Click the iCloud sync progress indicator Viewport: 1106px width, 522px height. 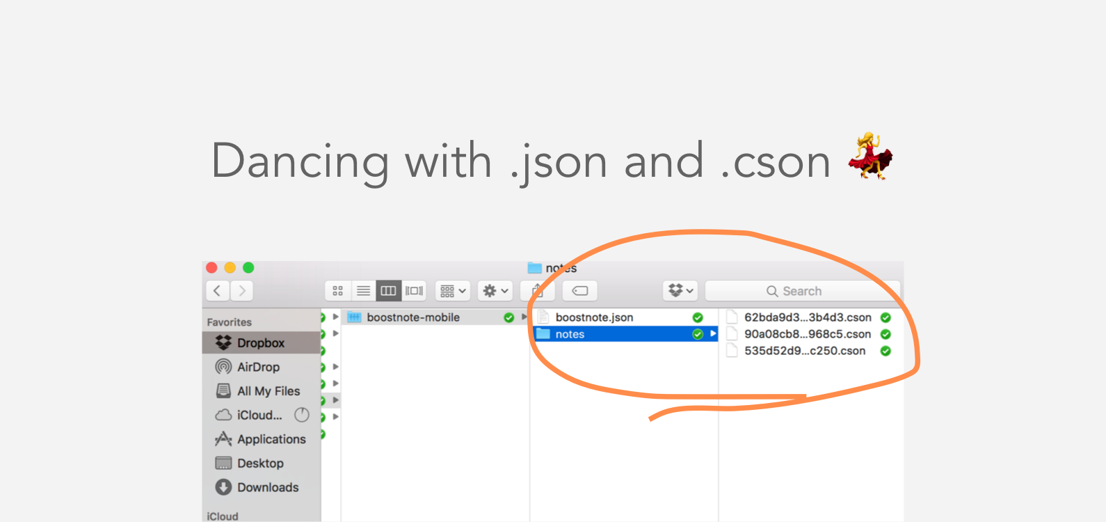click(302, 415)
